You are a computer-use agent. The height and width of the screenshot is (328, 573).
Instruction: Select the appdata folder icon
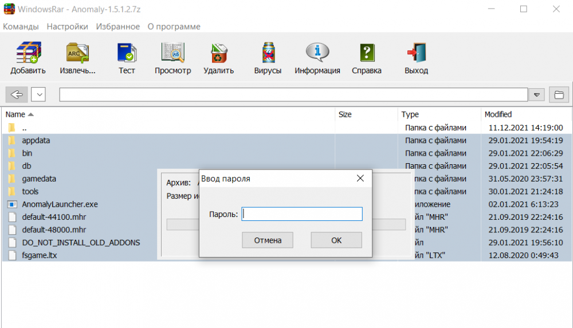pyautogui.click(x=11, y=140)
